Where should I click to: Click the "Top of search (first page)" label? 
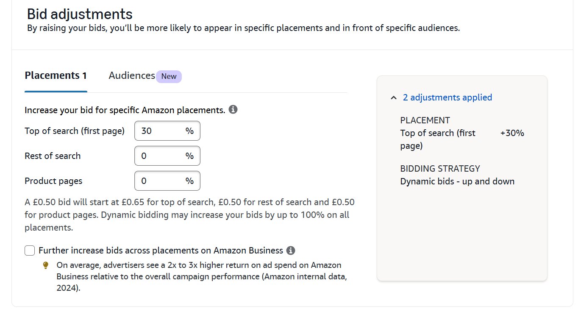75,131
